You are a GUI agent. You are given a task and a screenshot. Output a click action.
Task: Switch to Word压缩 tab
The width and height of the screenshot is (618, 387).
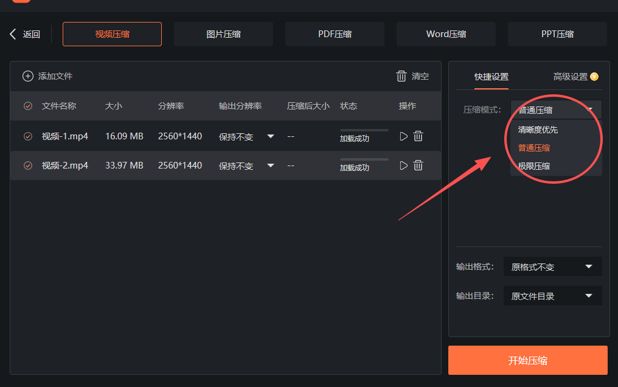(446, 34)
